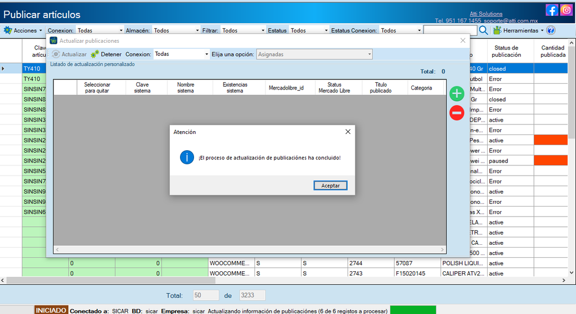The width and height of the screenshot is (576, 314).
Task: Click the Actualizar publicaciones window icon
Action: click(x=53, y=41)
